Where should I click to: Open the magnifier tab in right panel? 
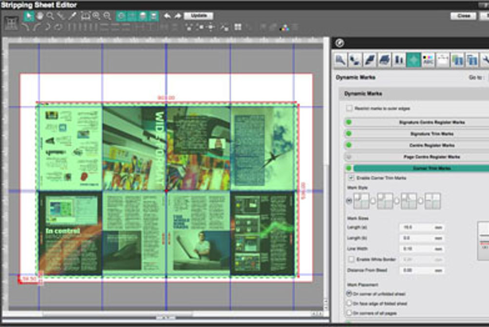(x=340, y=60)
